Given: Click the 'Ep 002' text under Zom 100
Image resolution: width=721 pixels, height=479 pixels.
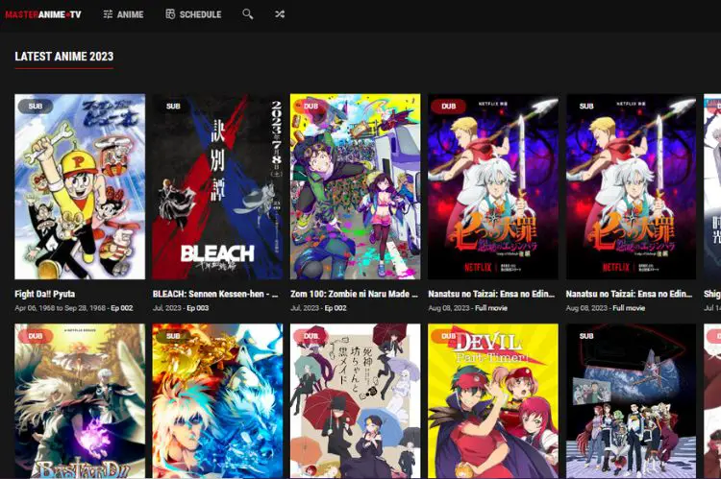Looking at the screenshot, I should point(336,308).
